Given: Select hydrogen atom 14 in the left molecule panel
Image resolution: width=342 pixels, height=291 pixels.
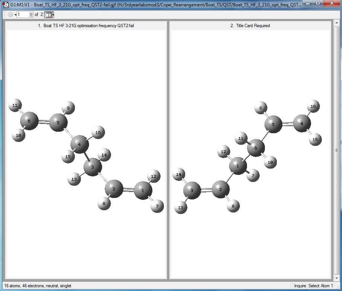Looking at the screenshot, I should coord(104,155).
